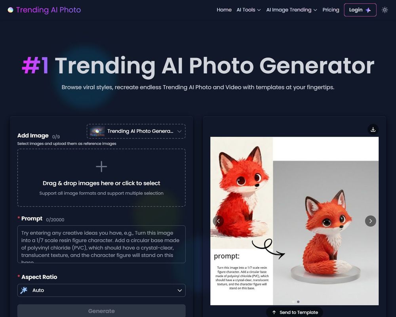396x317 pixels.
Task: Expand the AI Tools dropdown menu
Action: point(248,10)
